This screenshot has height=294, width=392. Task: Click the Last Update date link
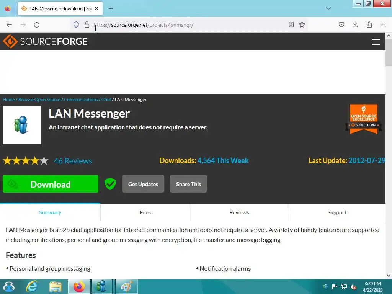(x=366, y=160)
